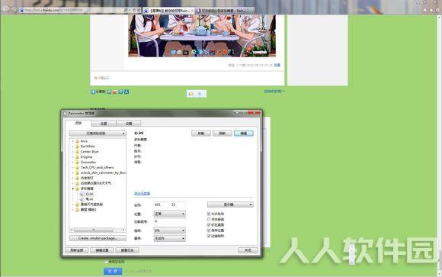Select the Arcs folder icon
442x277 pixels.
(x=77, y=141)
